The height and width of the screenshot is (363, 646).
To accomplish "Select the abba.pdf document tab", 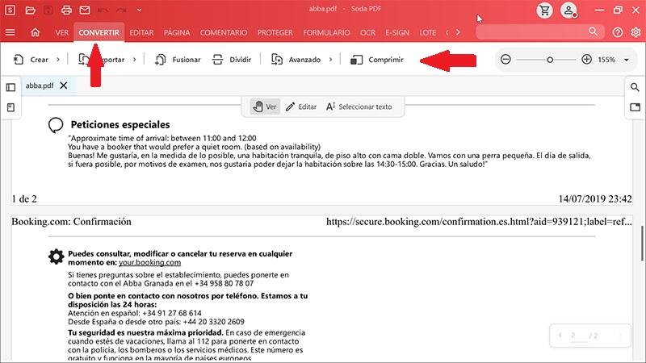I will coord(40,86).
